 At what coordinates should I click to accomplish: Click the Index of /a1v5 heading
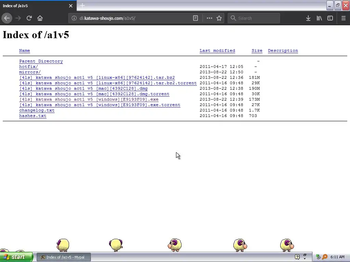click(36, 35)
